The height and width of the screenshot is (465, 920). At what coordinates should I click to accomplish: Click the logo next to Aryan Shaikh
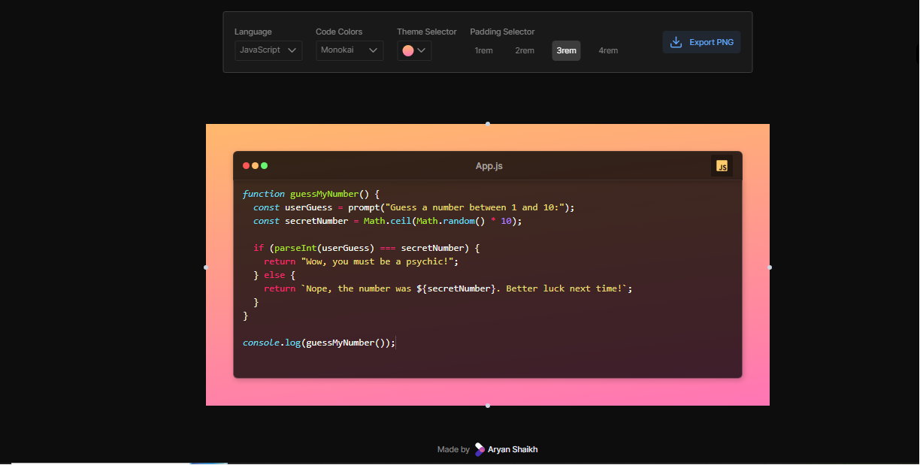point(480,449)
